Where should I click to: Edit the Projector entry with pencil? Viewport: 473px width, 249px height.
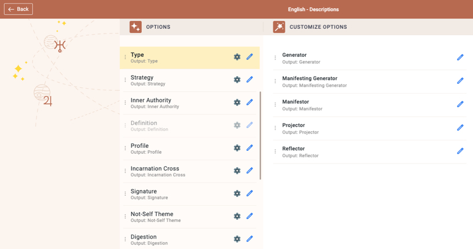click(x=460, y=127)
